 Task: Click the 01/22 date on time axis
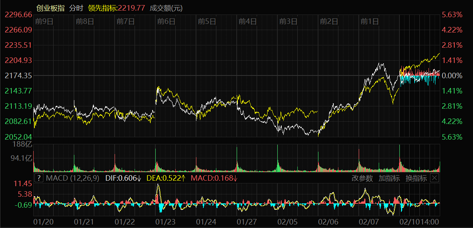click(x=125, y=222)
